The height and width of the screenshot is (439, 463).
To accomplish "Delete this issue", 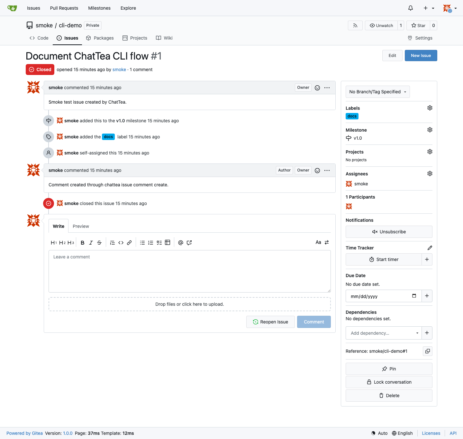I will [389, 396].
